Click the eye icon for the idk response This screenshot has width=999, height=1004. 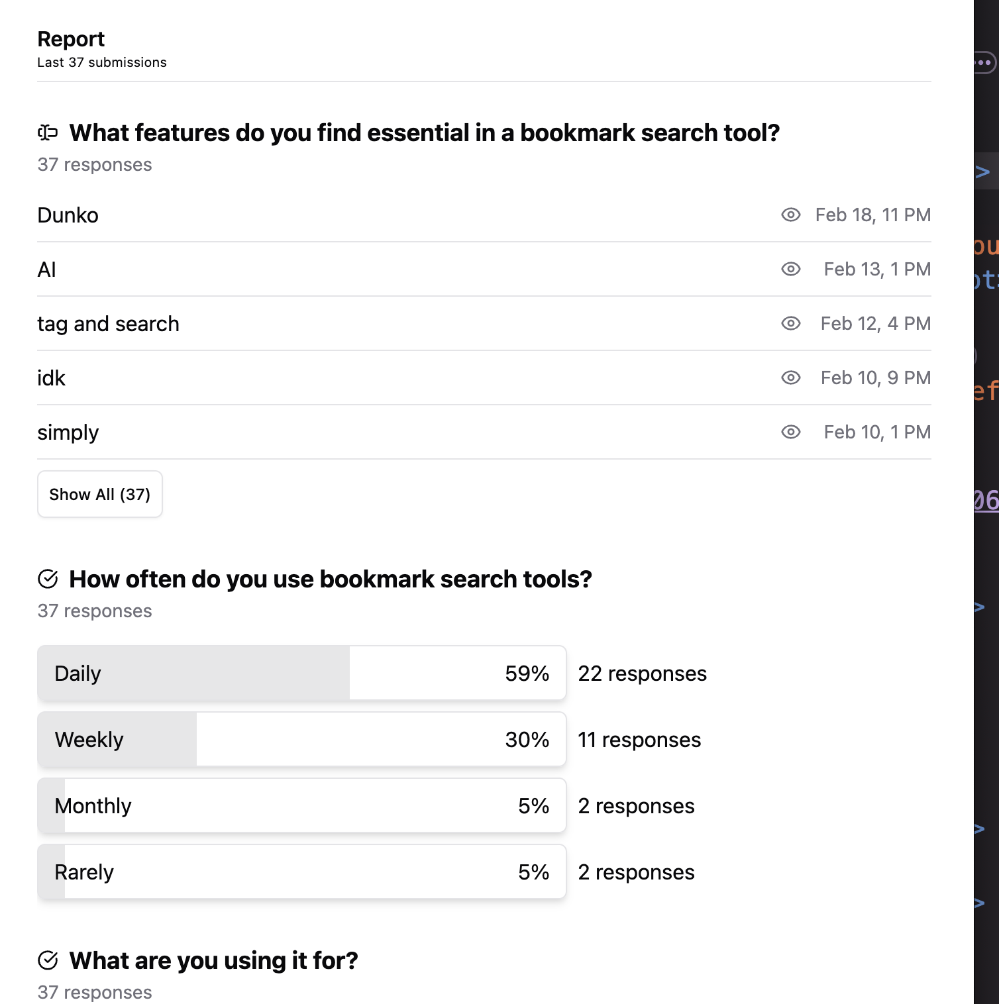pos(790,377)
